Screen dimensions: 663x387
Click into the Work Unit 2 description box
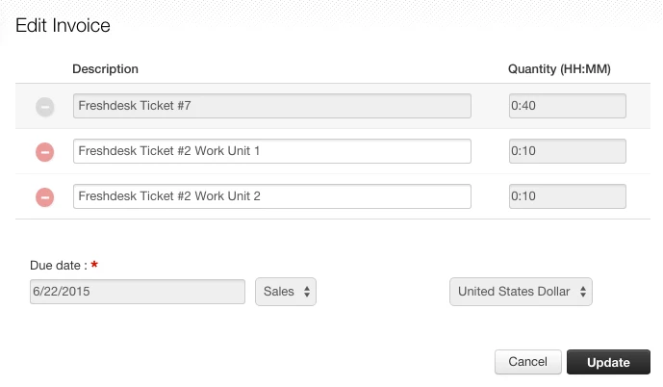coord(272,196)
